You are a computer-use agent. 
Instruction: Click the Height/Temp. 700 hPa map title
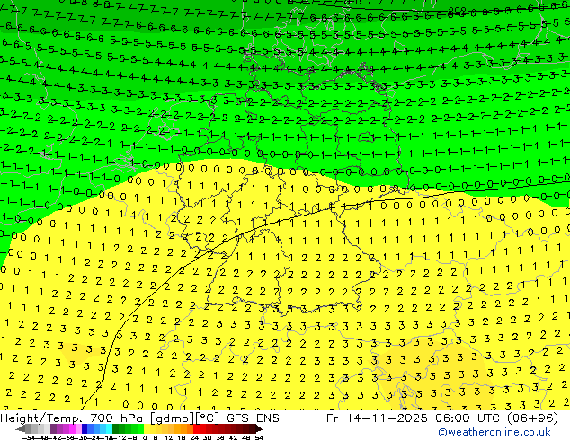[74, 418]
